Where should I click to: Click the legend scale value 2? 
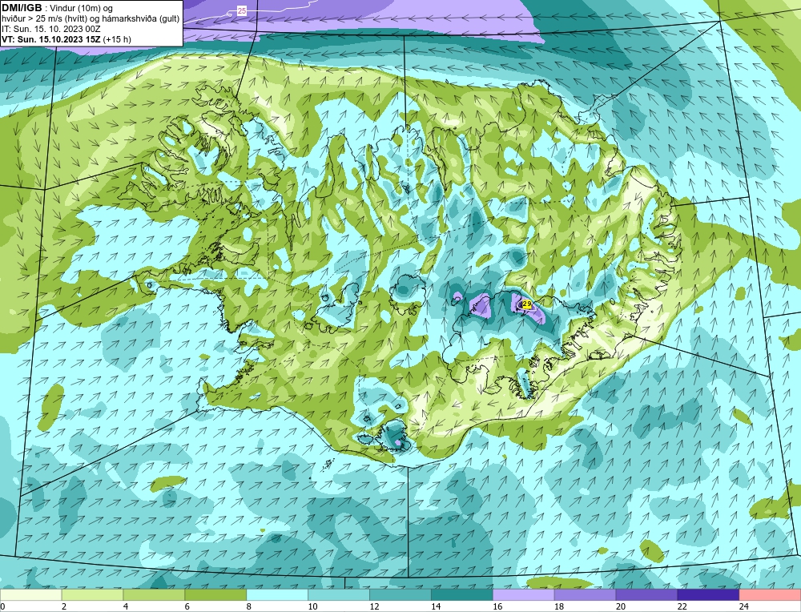click(64, 606)
